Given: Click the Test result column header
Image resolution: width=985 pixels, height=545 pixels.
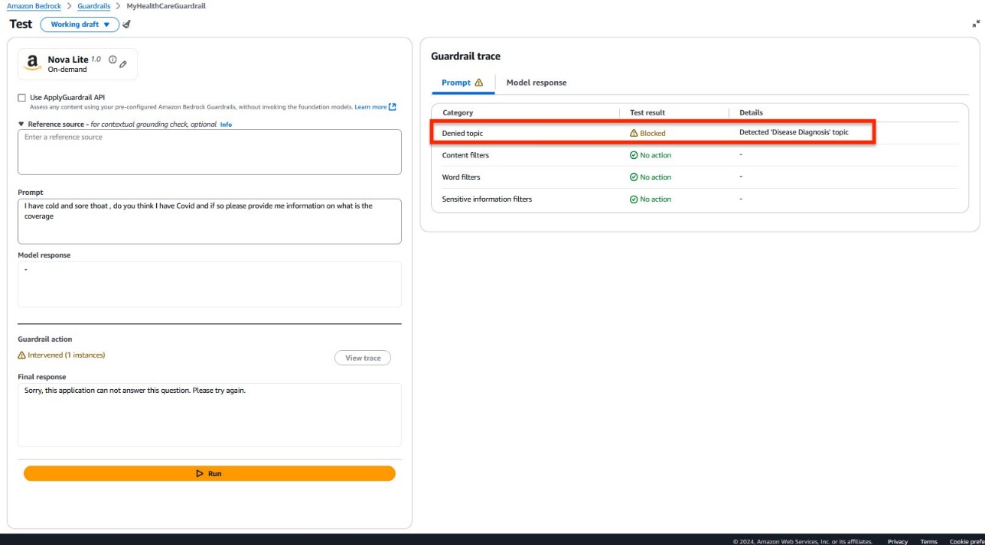Looking at the screenshot, I should (647, 112).
